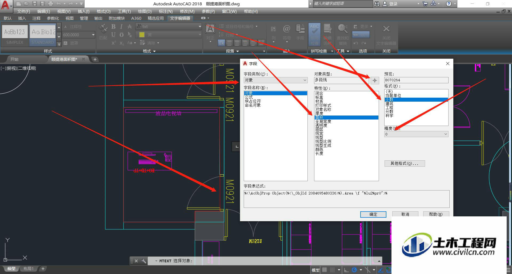The width and height of the screenshot is (512, 274).
Task: Toggle the ruler button in options panel
Action: [361, 35]
